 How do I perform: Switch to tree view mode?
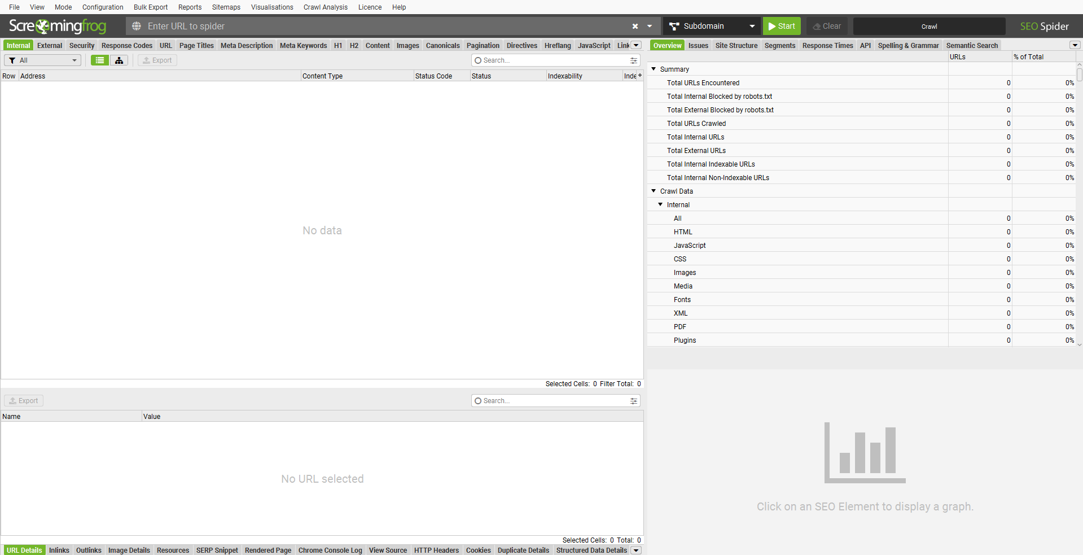click(119, 60)
